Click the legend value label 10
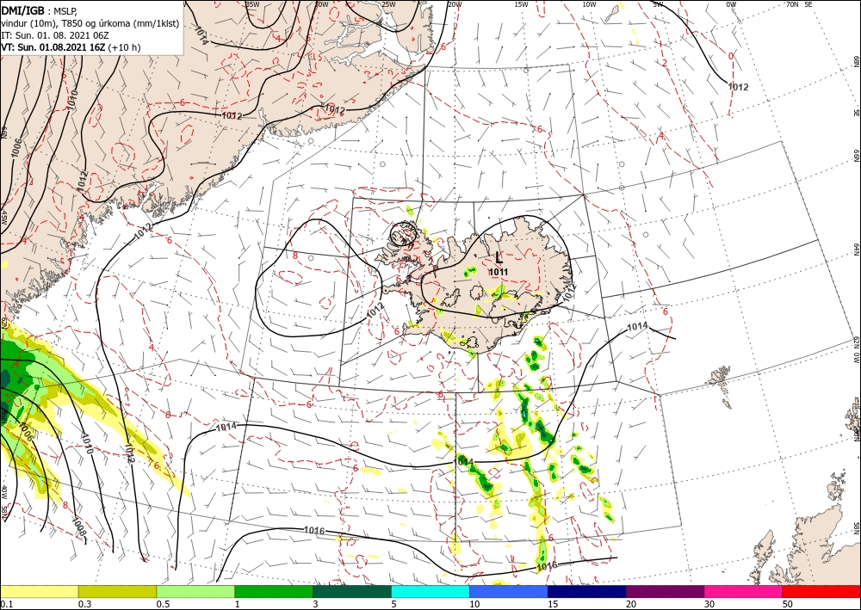Image resolution: width=861 pixels, height=610 pixels. click(474, 604)
